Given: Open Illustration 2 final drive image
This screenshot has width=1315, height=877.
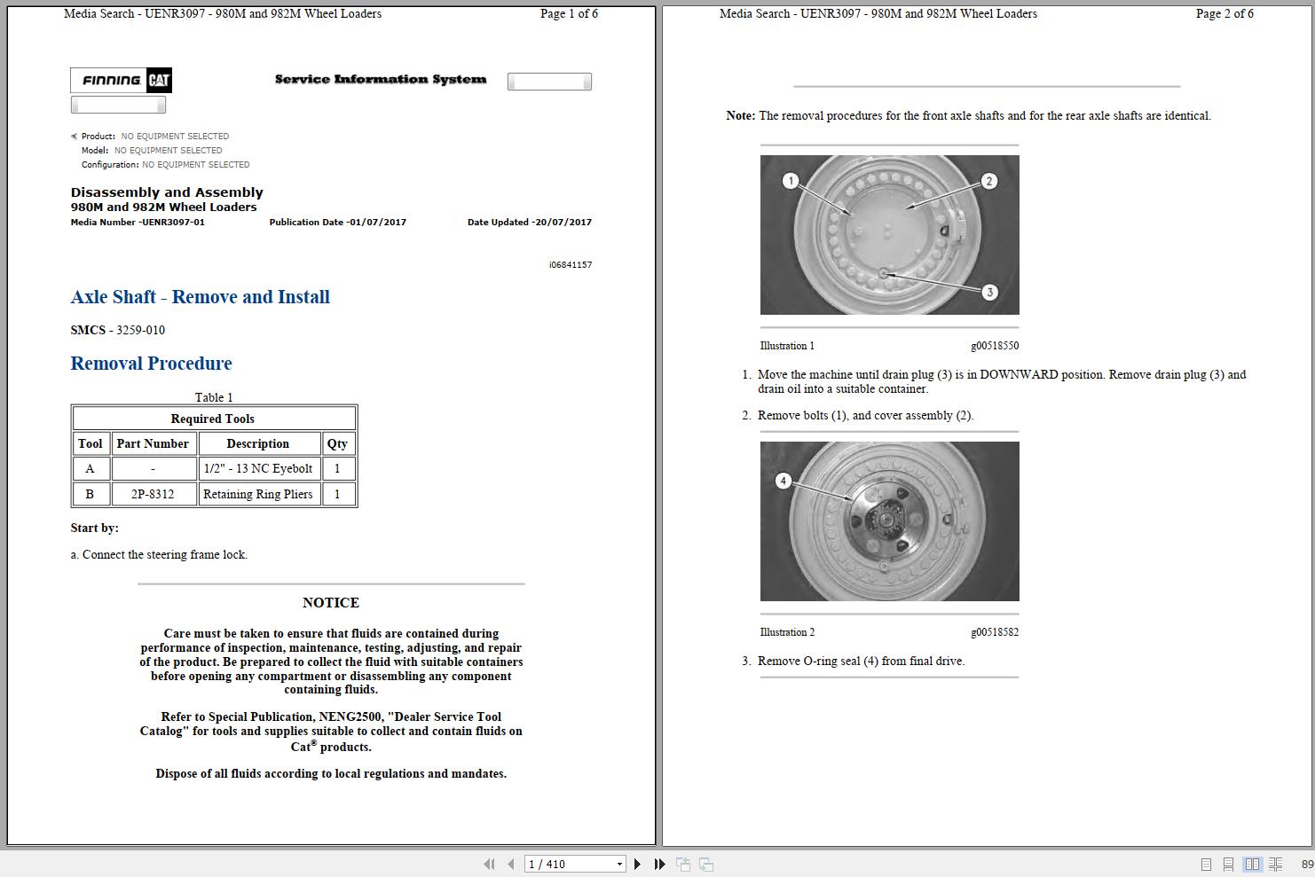Looking at the screenshot, I should pyautogui.click(x=889, y=521).
